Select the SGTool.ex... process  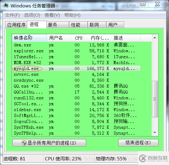(76, 104)
